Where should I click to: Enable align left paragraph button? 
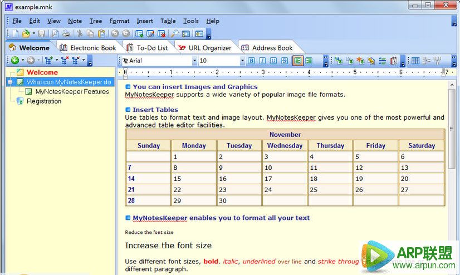click(x=298, y=61)
